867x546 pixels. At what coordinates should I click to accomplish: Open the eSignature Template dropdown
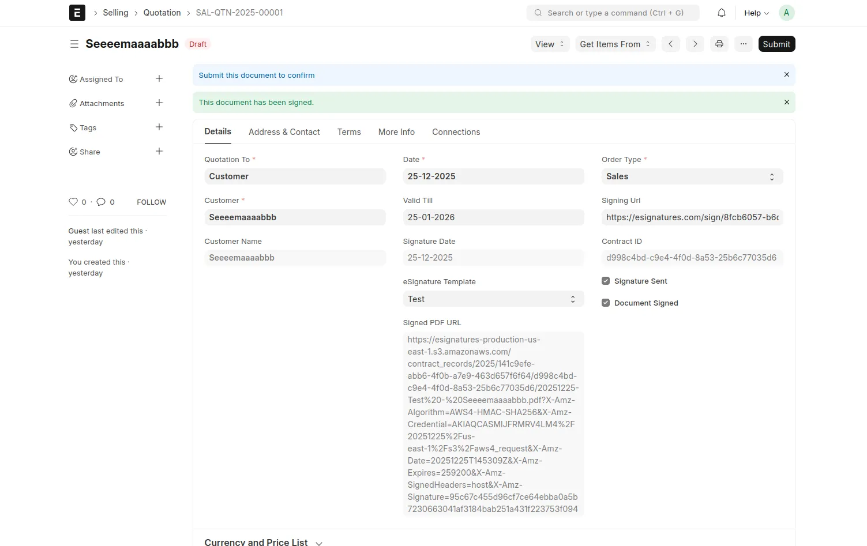pyautogui.click(x=493, y=299)
